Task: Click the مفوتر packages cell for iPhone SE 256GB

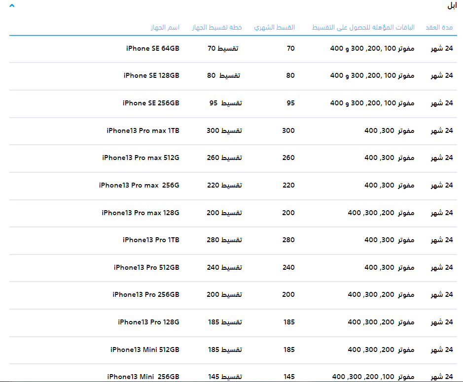Action: coord(372,103)
